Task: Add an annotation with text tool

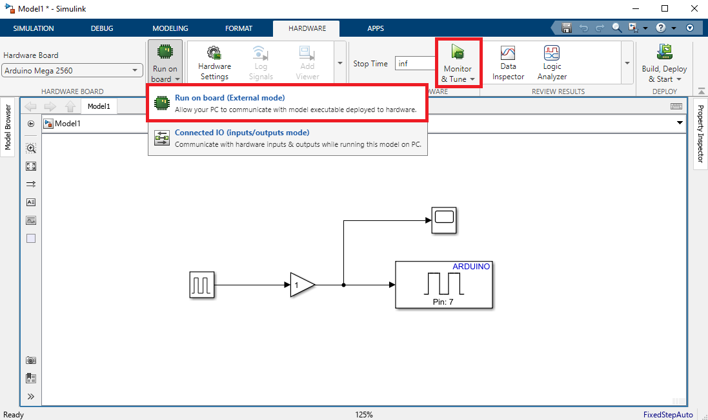Action: (31, 202)
